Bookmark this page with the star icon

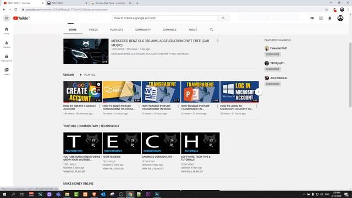(326, 10)
